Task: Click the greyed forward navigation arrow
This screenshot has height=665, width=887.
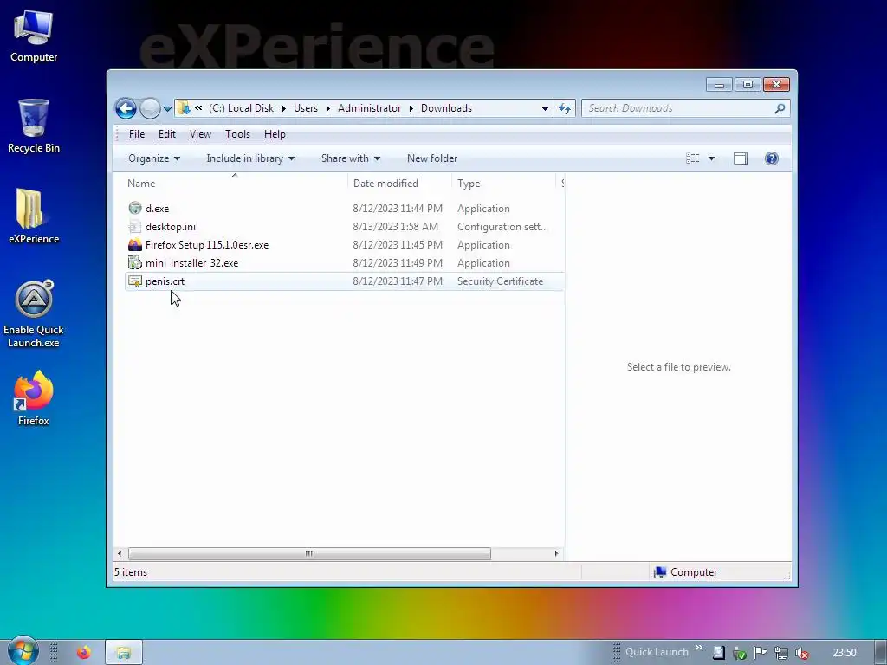Action: click(x=150, y=108)
